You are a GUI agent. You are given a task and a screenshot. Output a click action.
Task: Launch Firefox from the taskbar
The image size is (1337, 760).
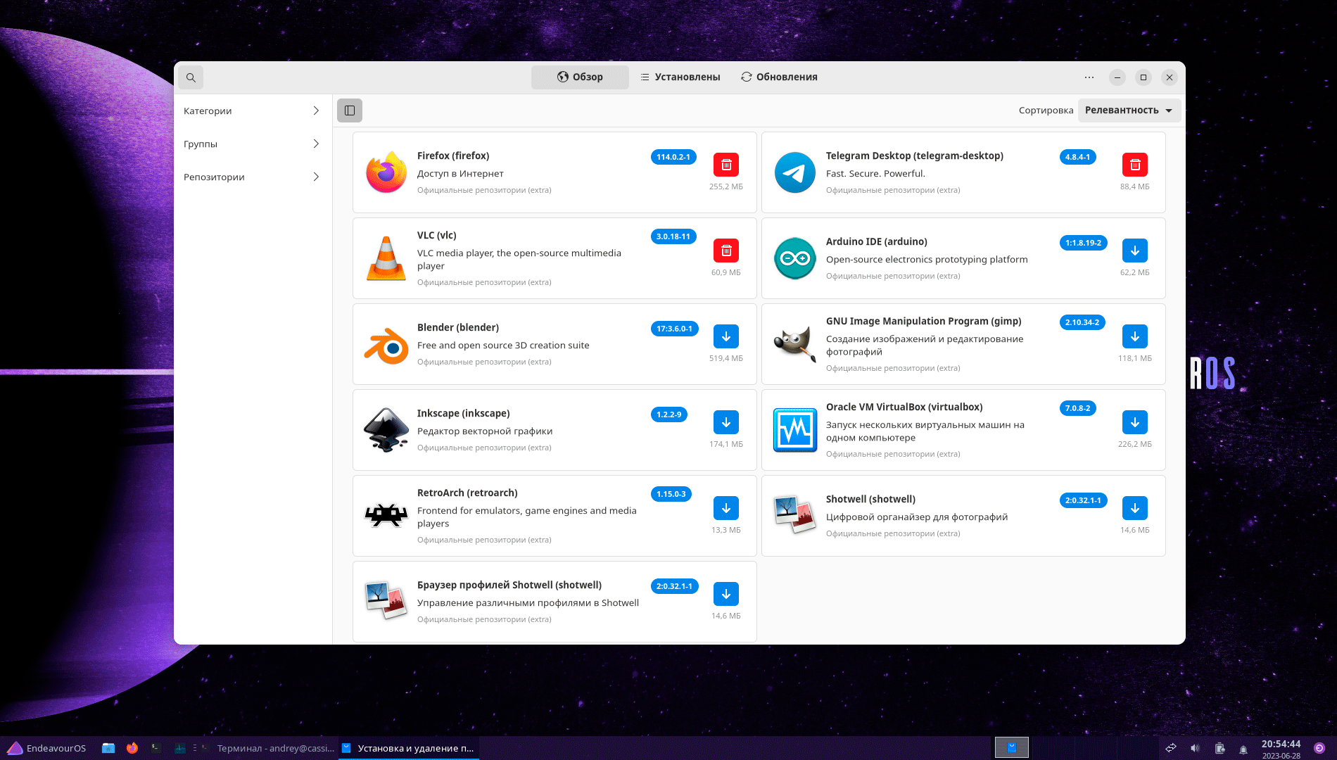pyautogui.click(x=132, y=748)
